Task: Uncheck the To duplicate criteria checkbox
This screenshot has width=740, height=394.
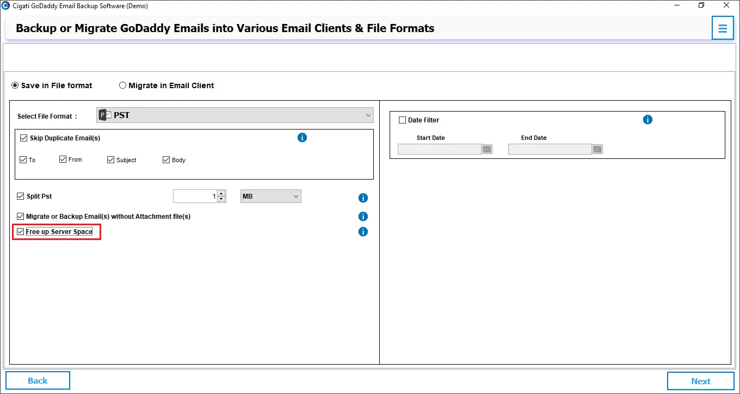Action: 23,160
